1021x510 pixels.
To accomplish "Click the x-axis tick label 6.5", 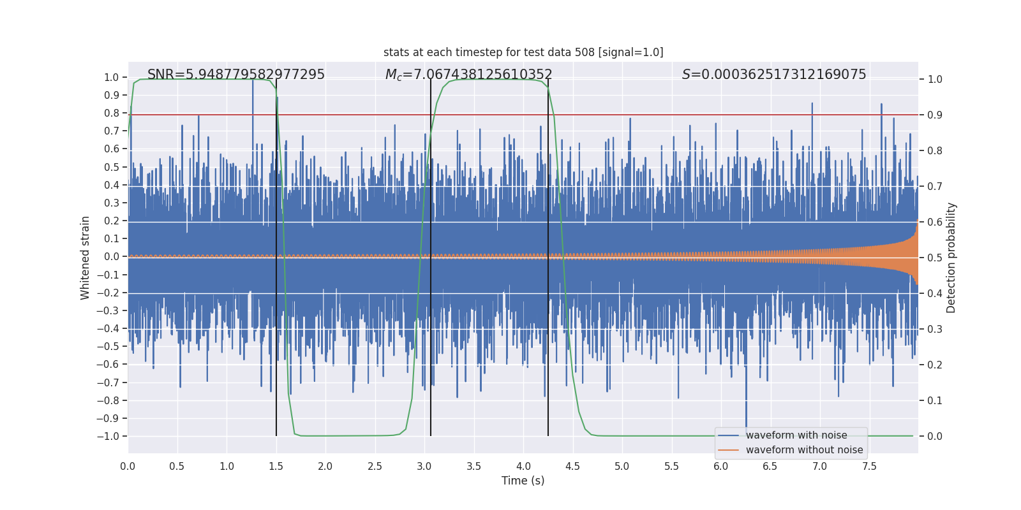I will [x=770, y=466].
